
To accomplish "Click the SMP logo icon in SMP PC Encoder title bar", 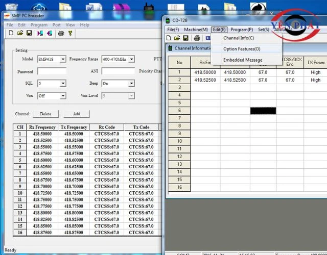I will click(7, 16).
